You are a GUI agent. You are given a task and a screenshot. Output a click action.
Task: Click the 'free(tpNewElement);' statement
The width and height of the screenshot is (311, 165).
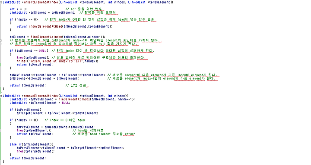pos(33,58)
